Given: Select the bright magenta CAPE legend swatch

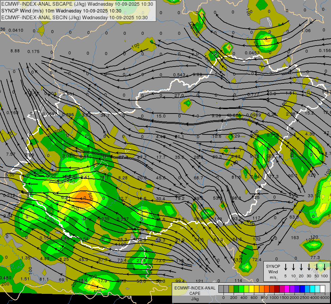Looking at the screenshot, I should 287,289.
